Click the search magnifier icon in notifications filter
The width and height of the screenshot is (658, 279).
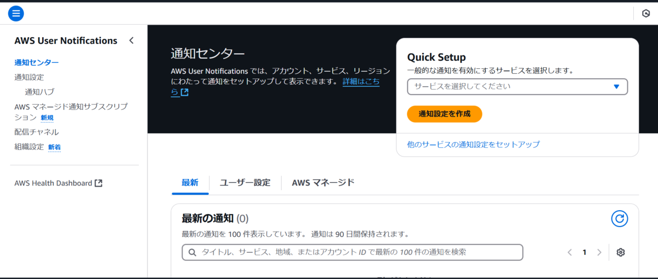click(x=192, y=252)
